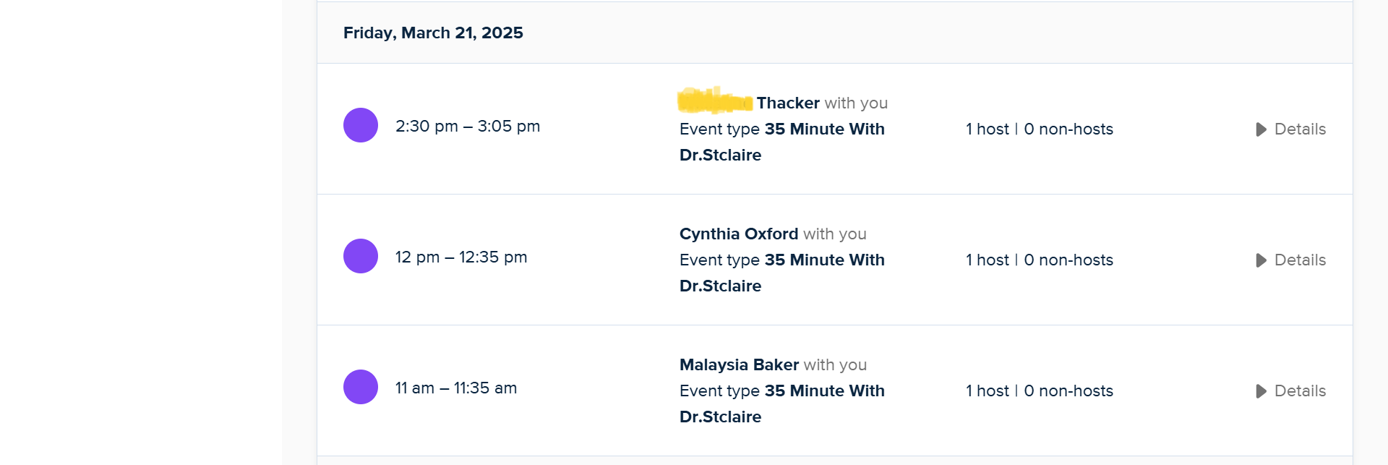This screenshot has height=465, width=1388.
Task: Click the triangle arrow next to Cynthia's Details
Action: (1260, 260)
